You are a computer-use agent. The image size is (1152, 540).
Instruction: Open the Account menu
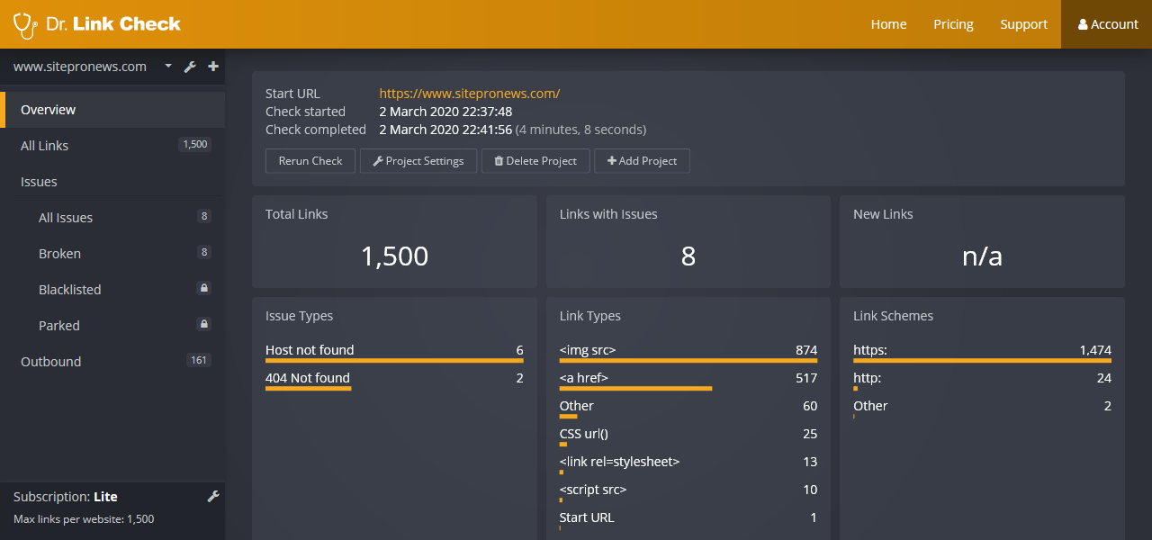[x=1107, y=24]
